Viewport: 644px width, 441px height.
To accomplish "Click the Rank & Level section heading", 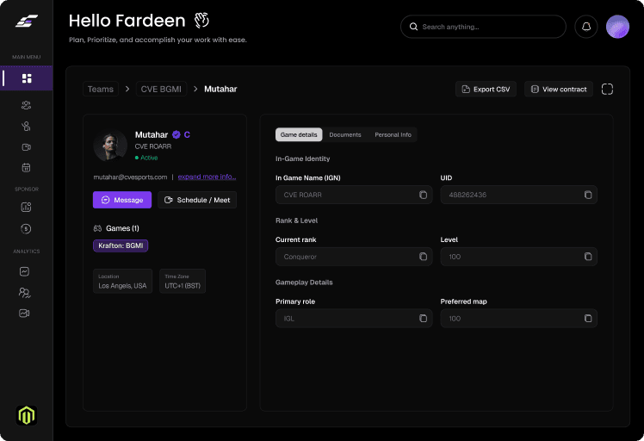I will tap(296, 220).
